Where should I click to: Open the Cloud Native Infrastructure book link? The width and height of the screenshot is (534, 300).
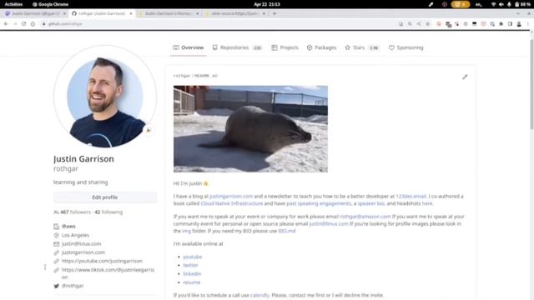(x=232, y=203)
